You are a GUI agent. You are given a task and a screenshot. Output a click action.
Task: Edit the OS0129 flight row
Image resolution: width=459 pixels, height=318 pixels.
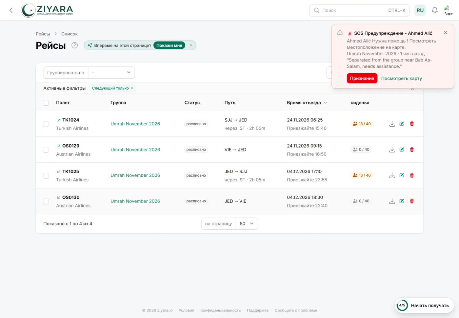point(402,150)
